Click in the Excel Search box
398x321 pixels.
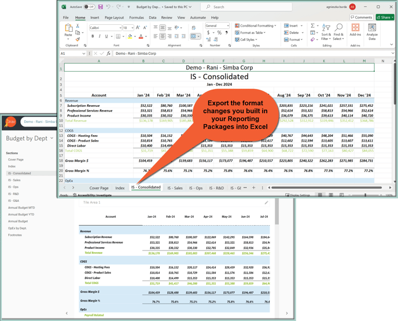246,7
